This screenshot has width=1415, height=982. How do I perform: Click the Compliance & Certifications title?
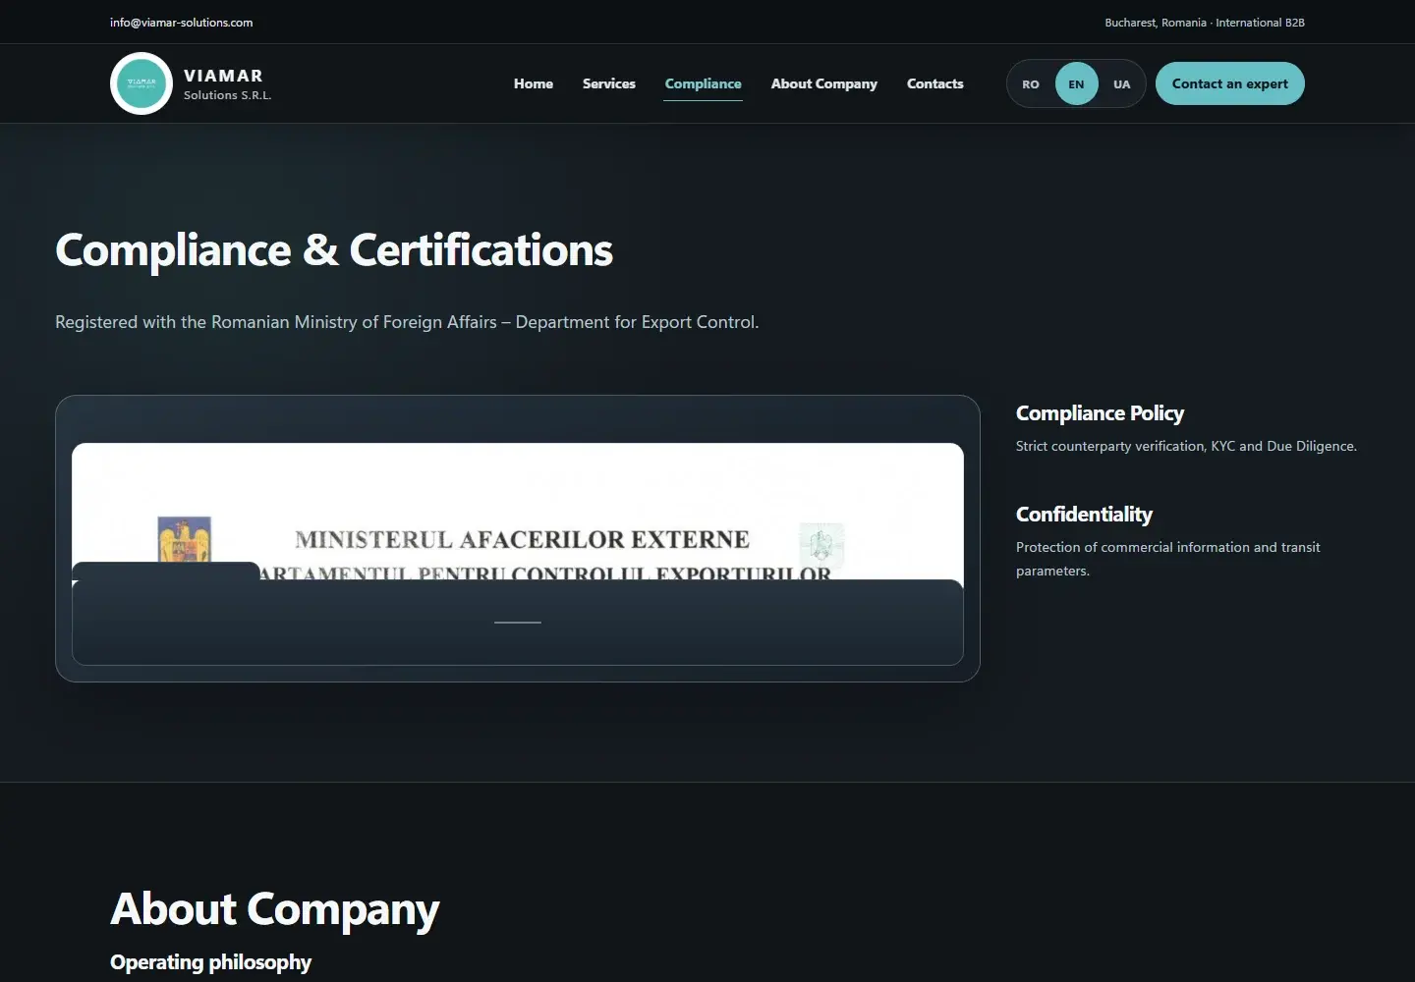[x=334, y=250]
